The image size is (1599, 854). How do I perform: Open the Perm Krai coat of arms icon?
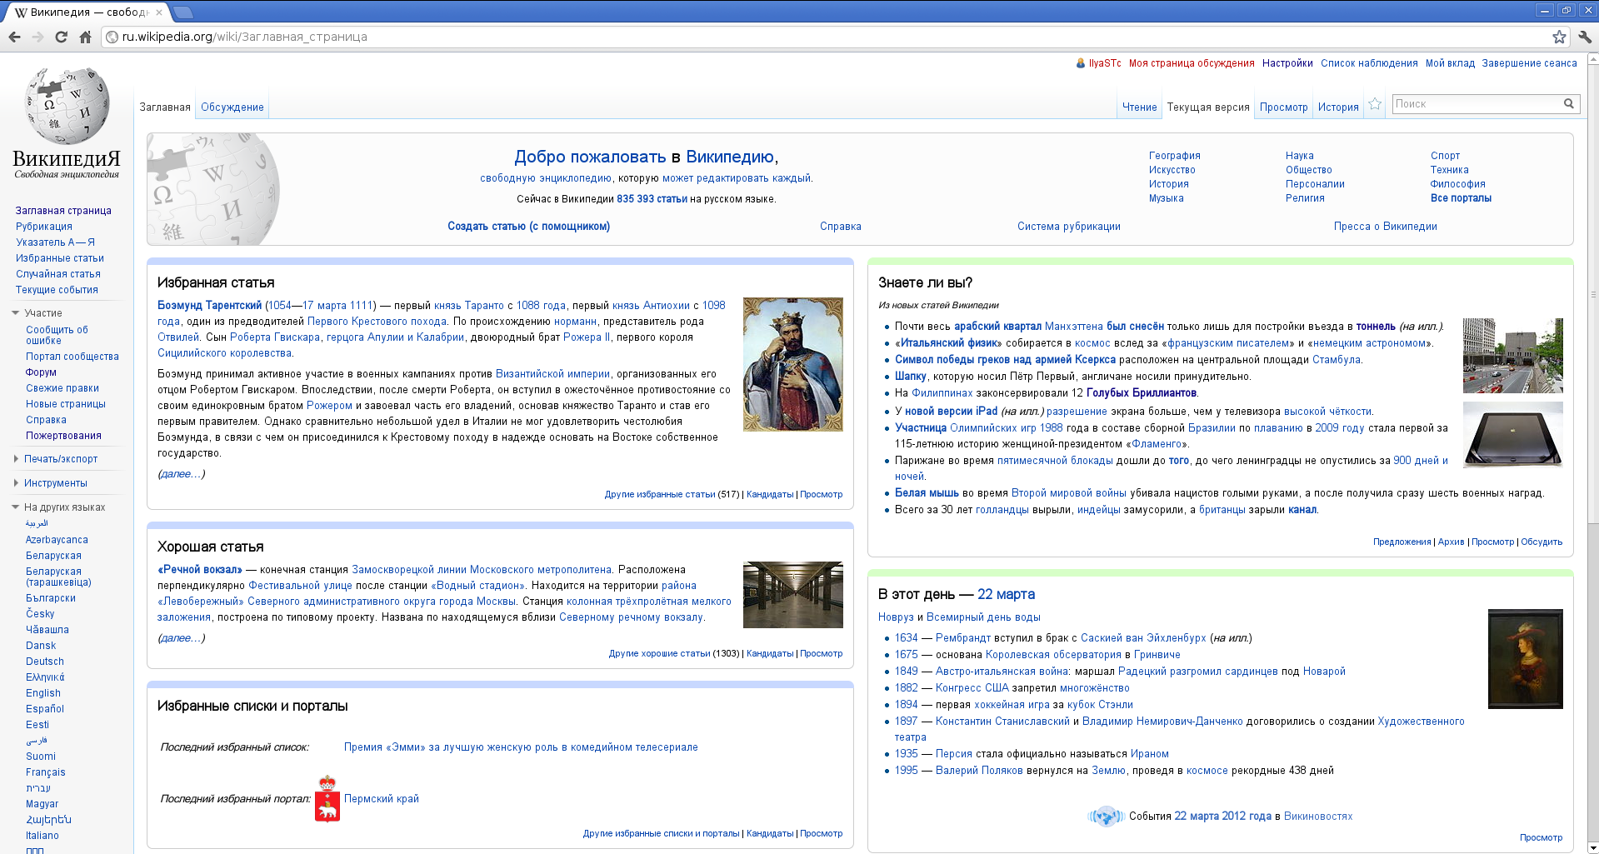pos(327,798)
